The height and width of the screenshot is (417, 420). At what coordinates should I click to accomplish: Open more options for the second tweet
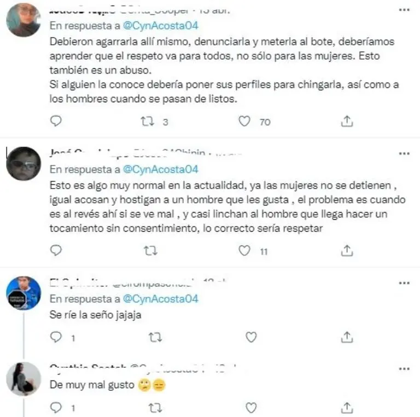[x=404, y=154]
